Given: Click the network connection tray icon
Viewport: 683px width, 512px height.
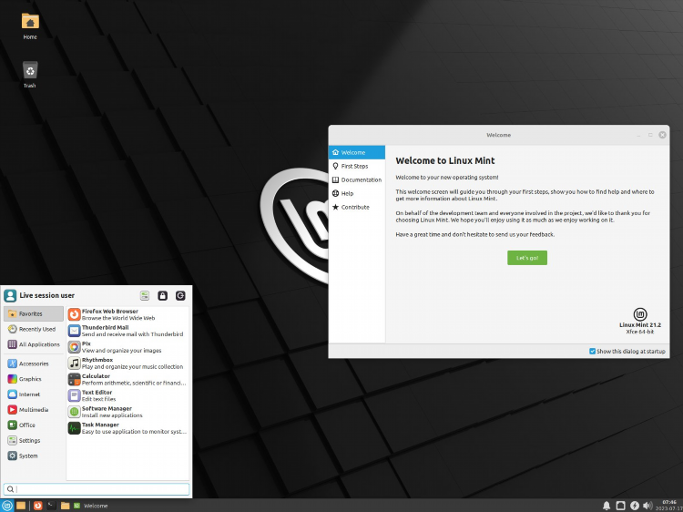Looking at the screenshot, I should (620, 506).
